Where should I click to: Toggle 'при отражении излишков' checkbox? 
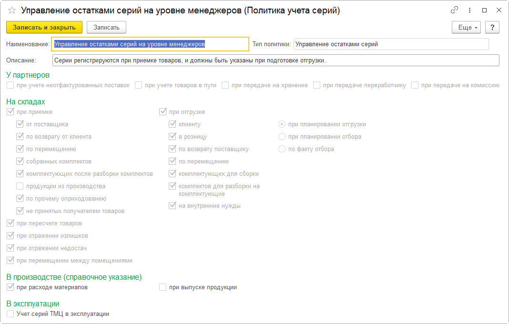(x=10, y=235)
